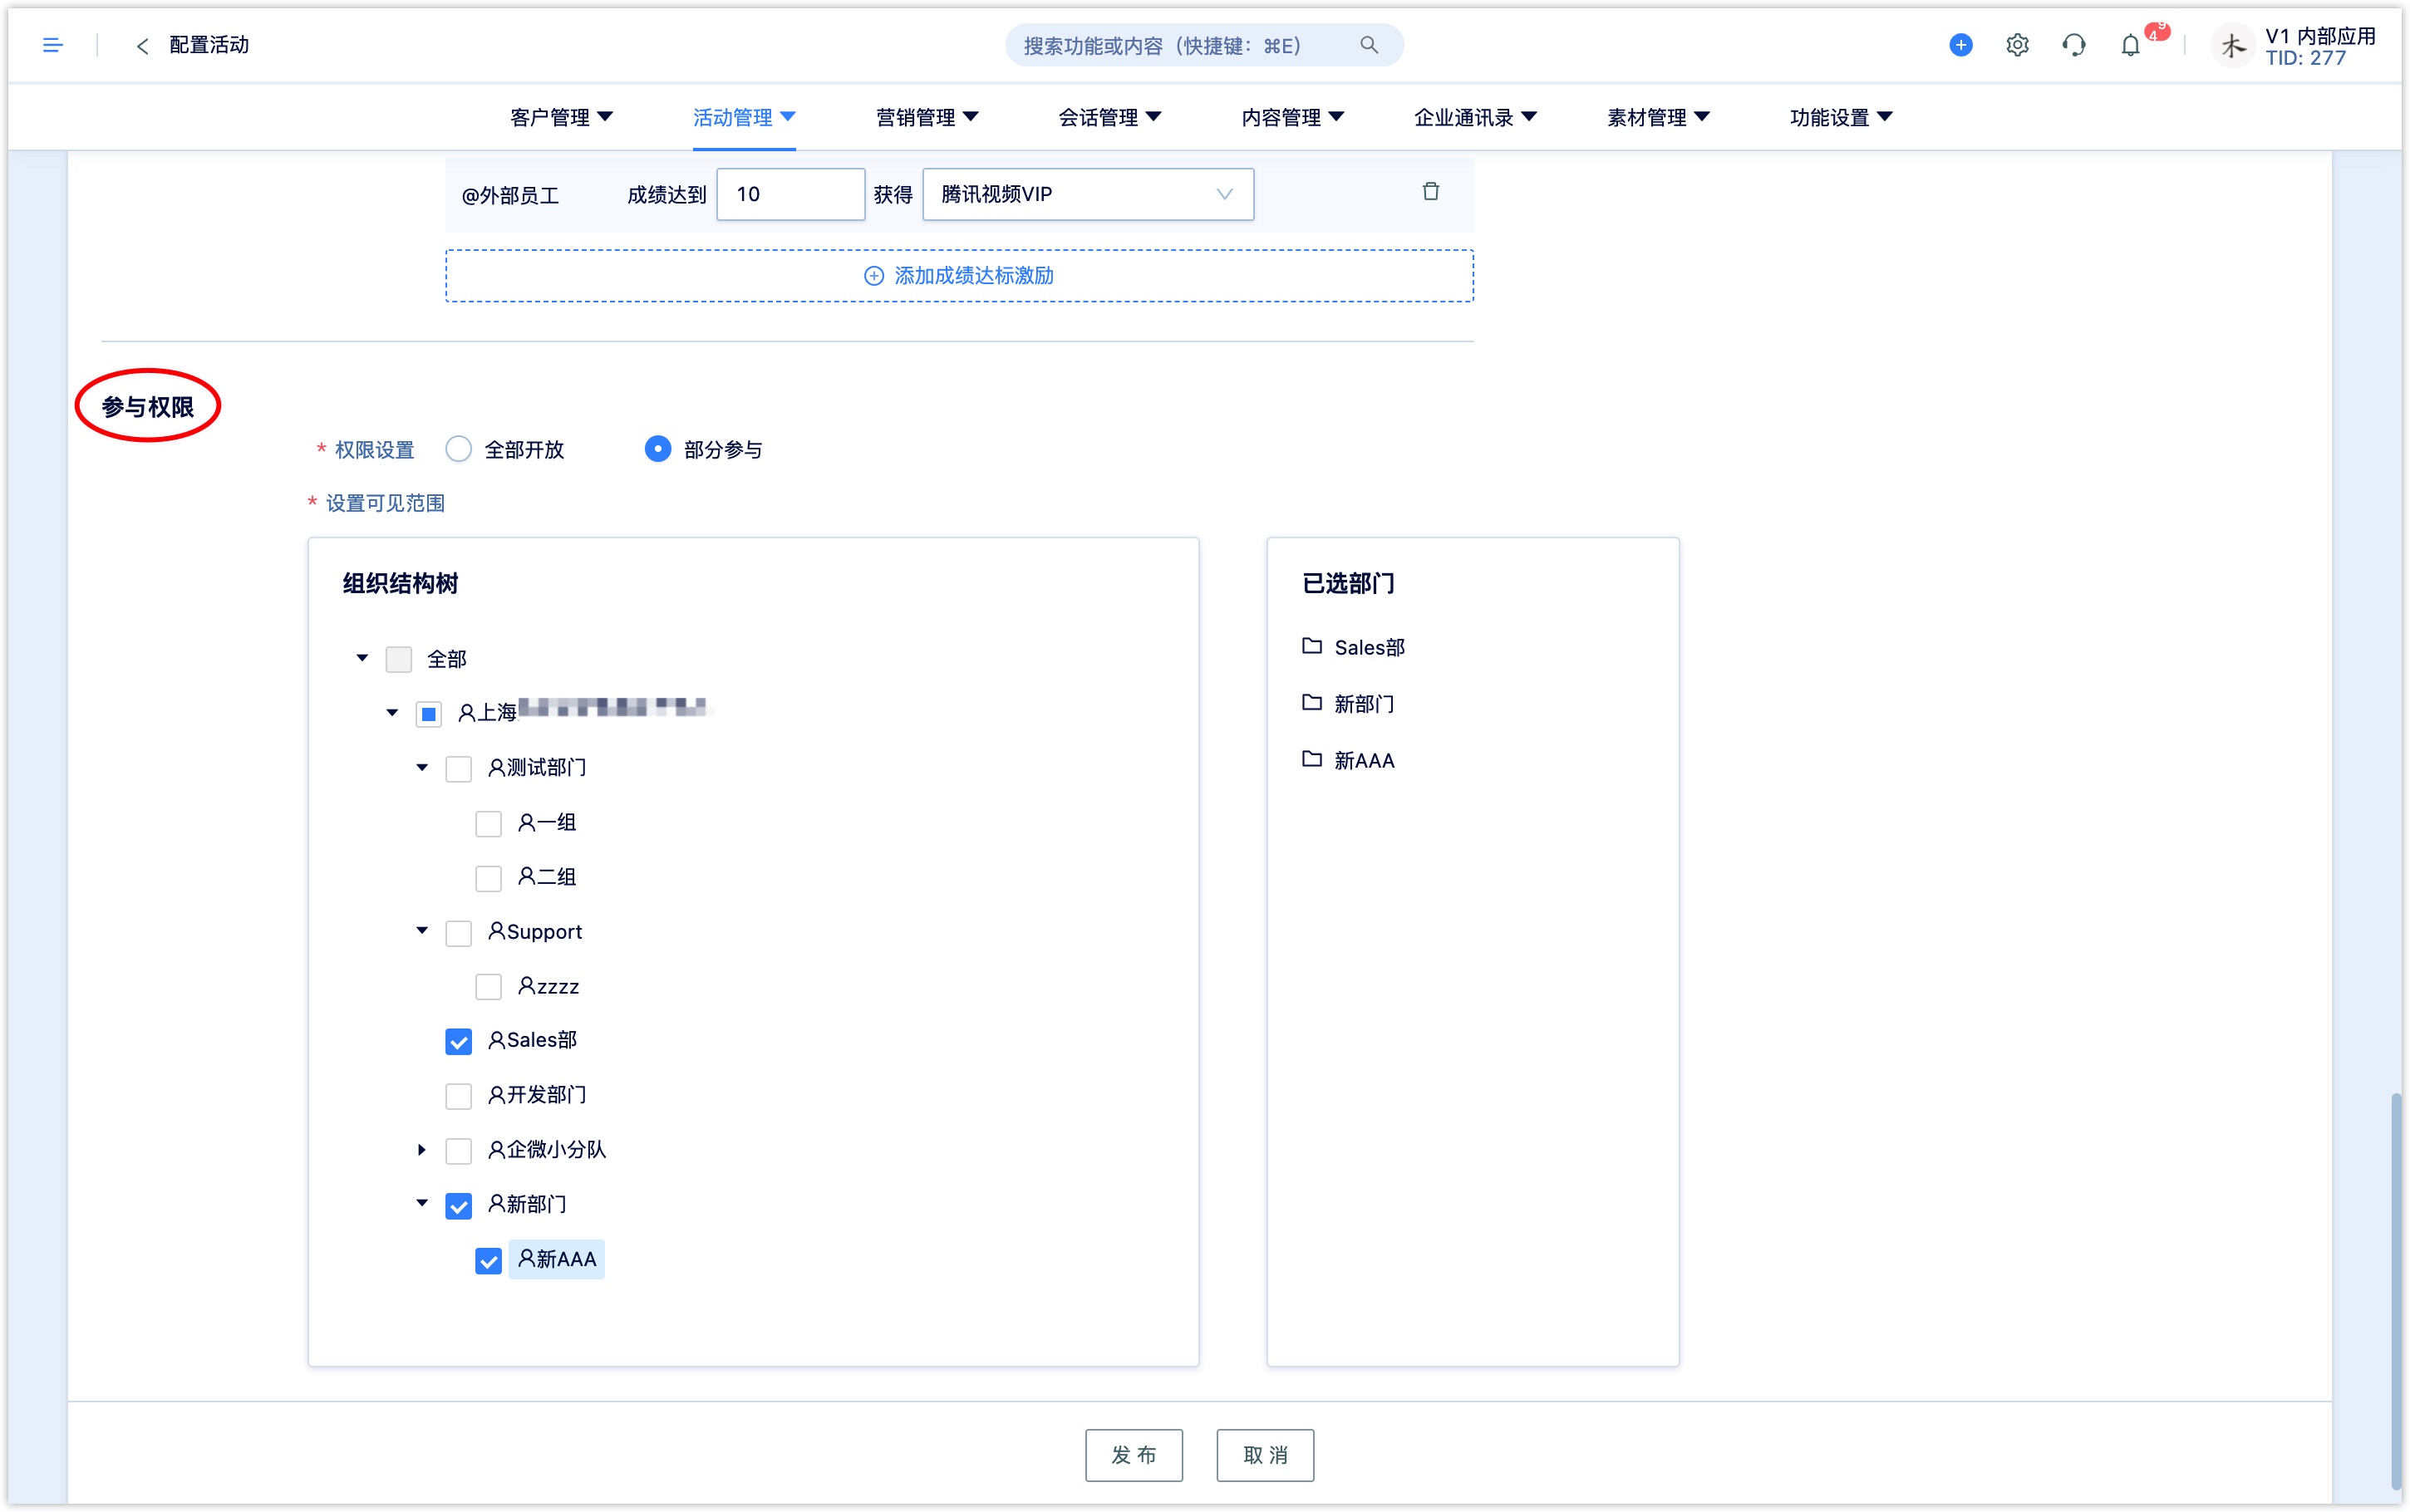Viewport: 2410px width, 1512px height.
Task: Collapse the 上海 company tree node
Action: pos(392,713)
